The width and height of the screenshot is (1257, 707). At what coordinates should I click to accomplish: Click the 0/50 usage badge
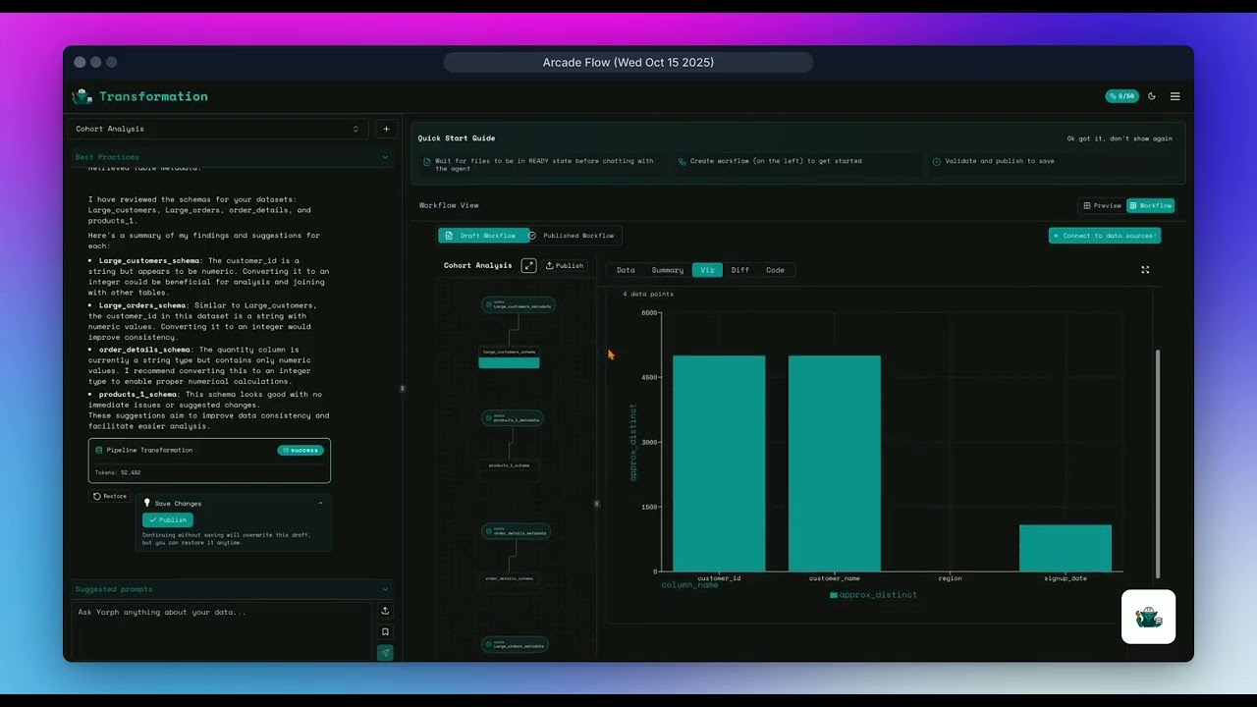1121,96
